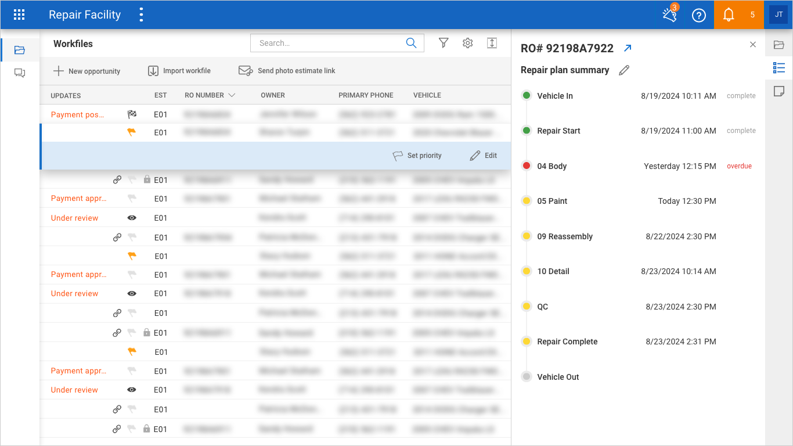Close the RO# 92198A7922 panel

(x=753, y=45)
